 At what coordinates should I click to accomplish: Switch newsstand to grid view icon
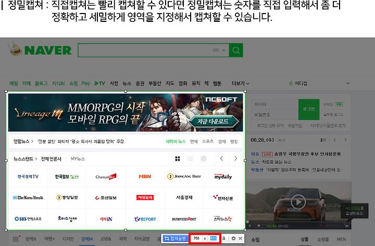[178, 158]
